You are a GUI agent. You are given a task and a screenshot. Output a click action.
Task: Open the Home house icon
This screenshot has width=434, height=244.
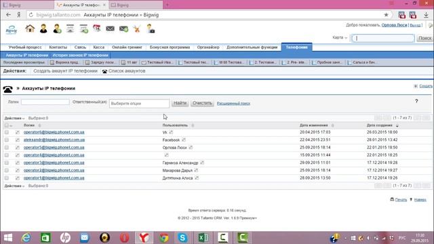coord(30,28)
